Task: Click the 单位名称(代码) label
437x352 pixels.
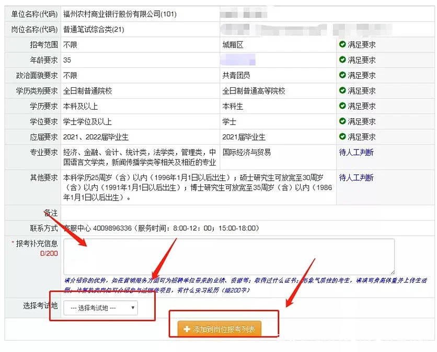Action: 34,14
